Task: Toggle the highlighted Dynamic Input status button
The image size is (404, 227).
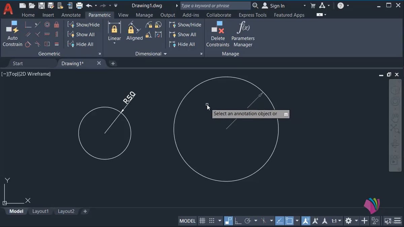Action: click(x=228, y=221)
